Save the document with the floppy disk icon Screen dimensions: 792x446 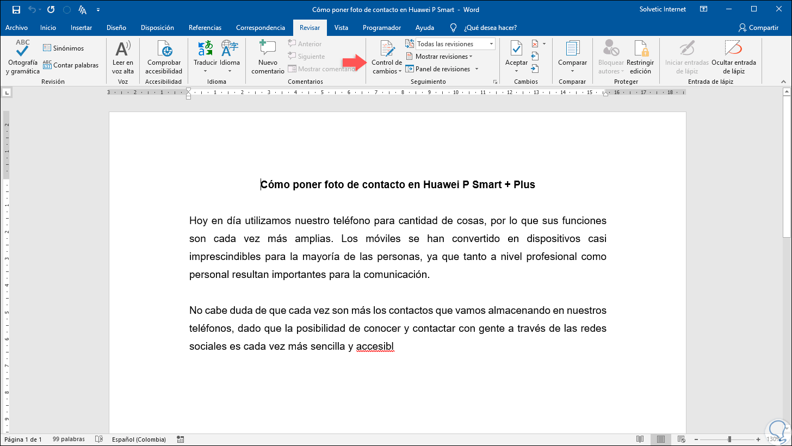click(x=16, y=10)
